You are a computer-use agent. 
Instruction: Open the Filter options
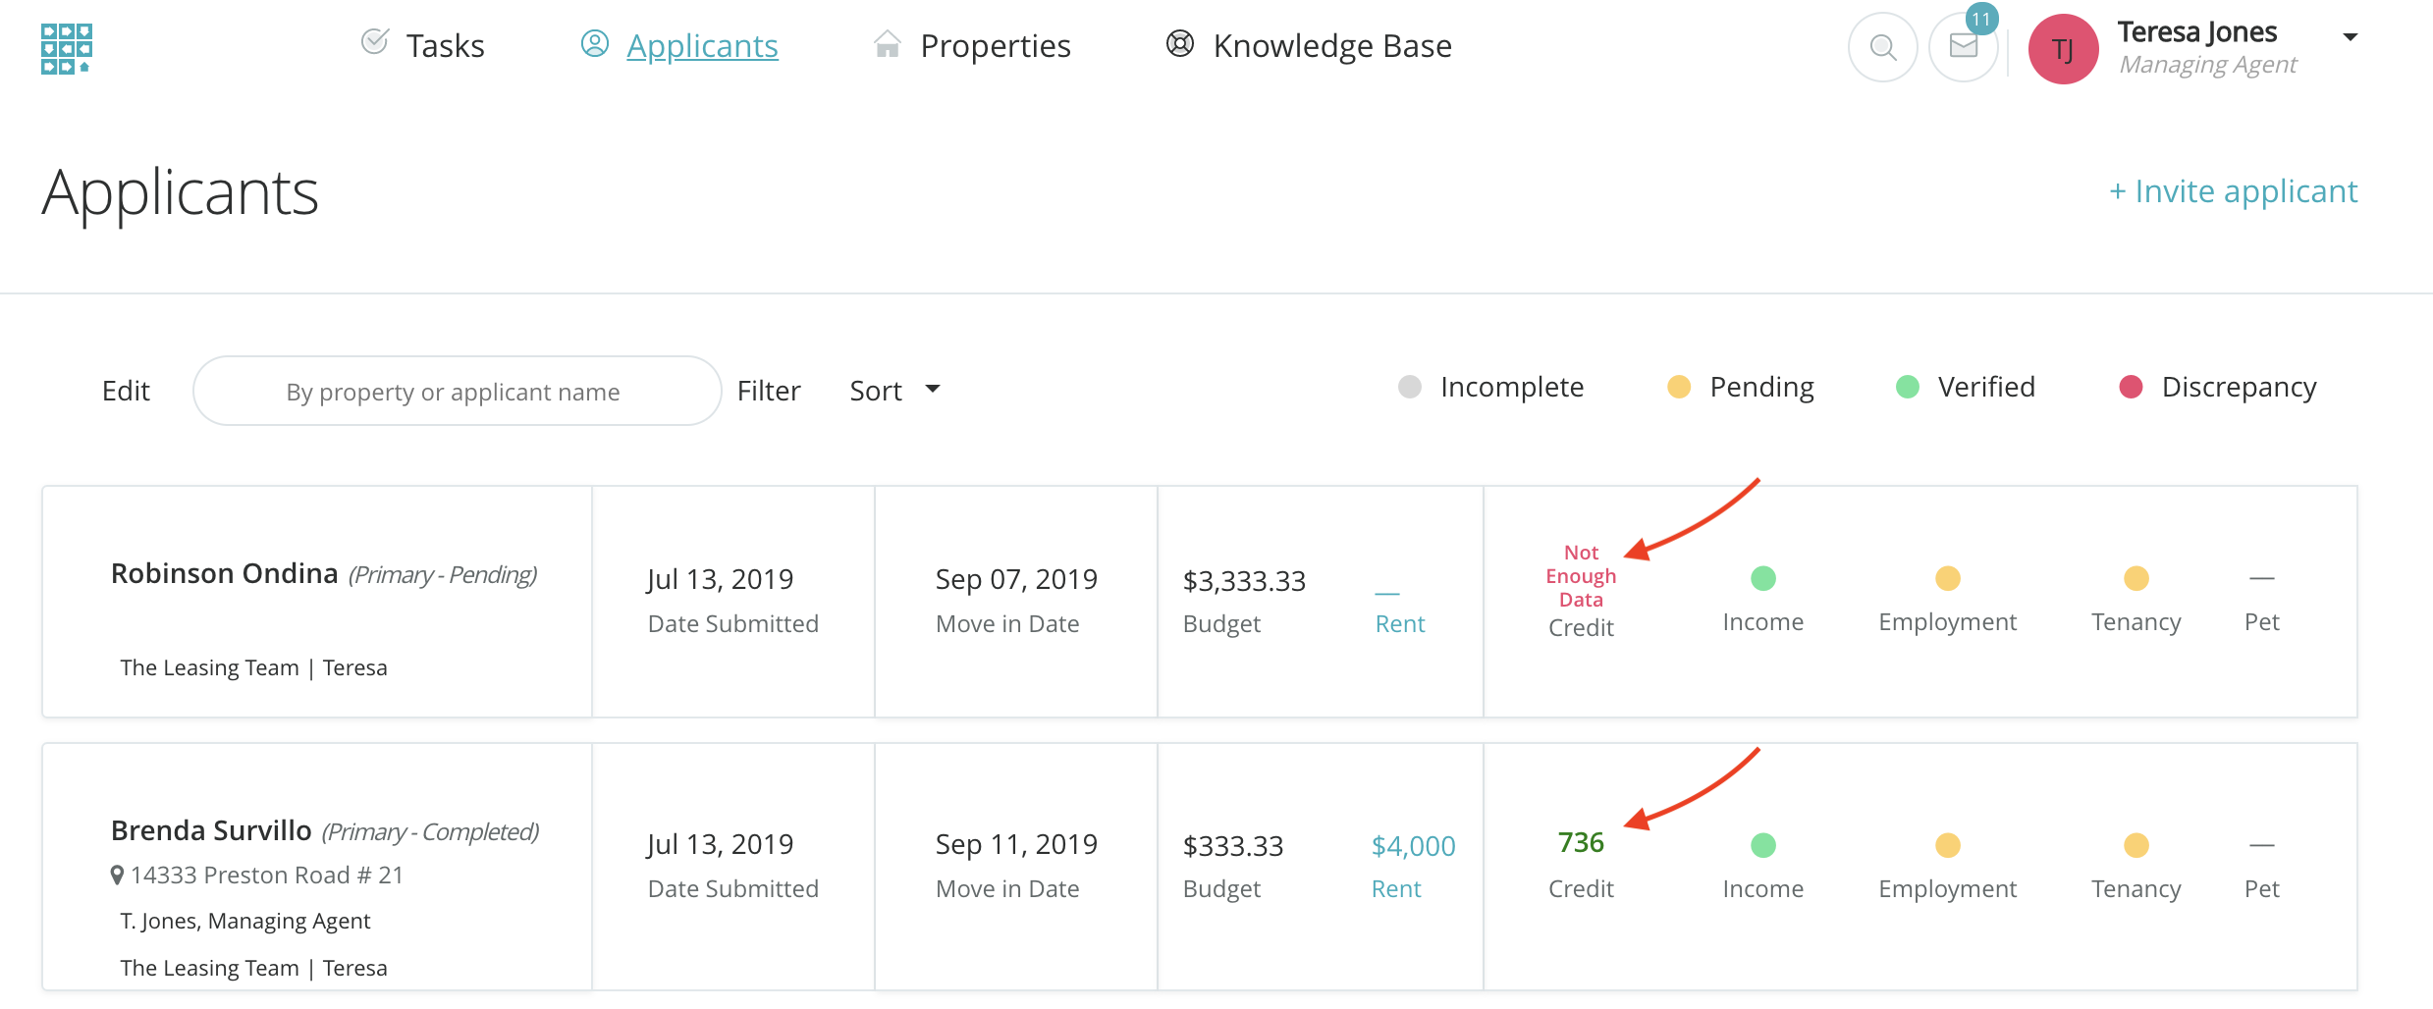click(769, 391)
